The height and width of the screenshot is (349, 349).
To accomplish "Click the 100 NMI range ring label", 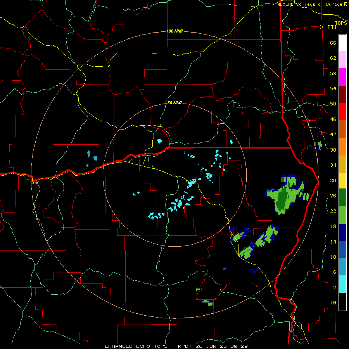I will click(175, 31).
